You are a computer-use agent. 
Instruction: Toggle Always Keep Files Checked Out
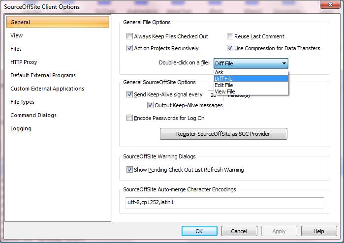130,36
